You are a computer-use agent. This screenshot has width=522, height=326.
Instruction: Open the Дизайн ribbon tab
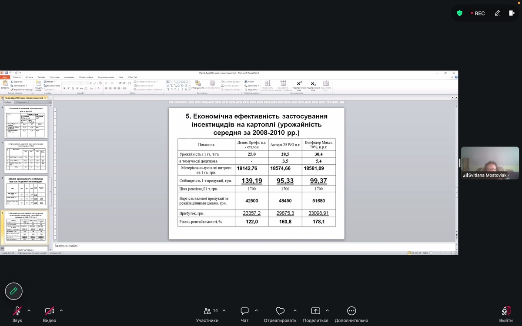(41, 77)
